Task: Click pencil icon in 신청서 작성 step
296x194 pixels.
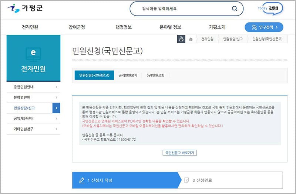Action: pos(82,180)
